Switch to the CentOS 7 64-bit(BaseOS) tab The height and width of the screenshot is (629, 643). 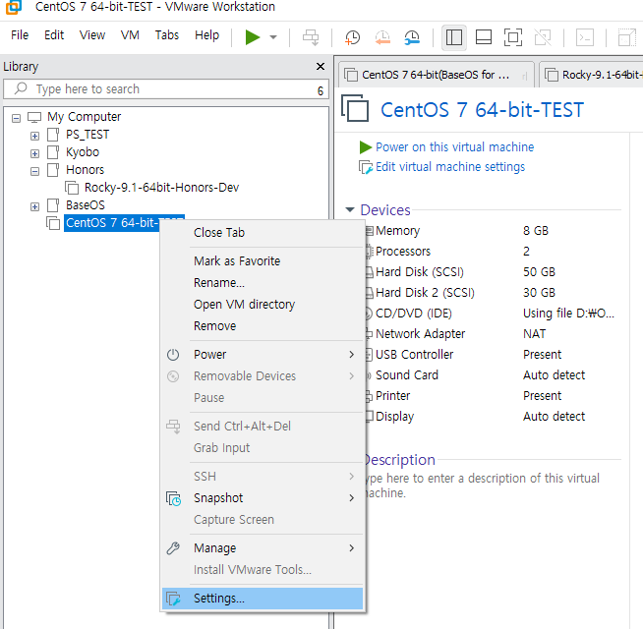(436, 75)
